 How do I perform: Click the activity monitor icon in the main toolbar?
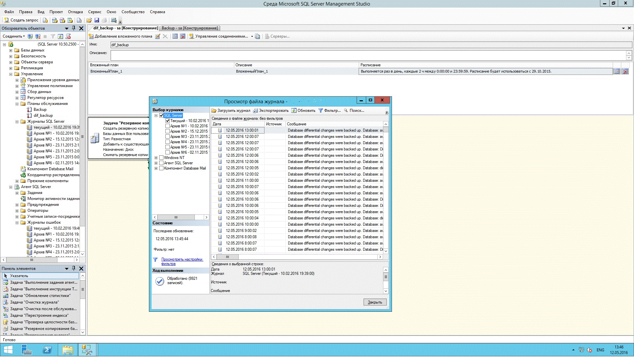pyautogui.click(x=114, y=20)
